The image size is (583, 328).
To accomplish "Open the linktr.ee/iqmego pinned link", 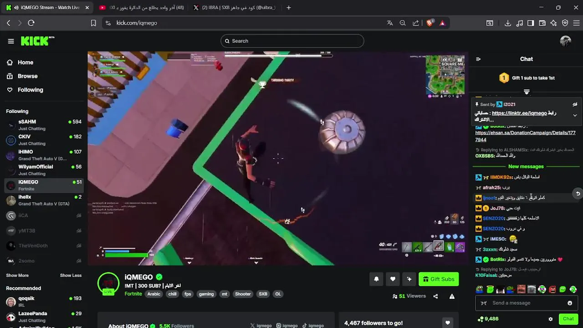I will (x=519, y=113).
